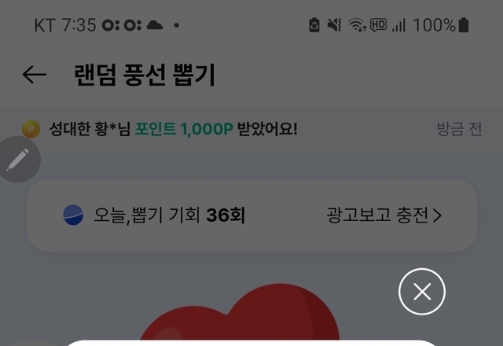The image size is (503, 346).
Task: Tap the back arrow beside 랜덤 풍선 뽑기
Action: [35, 75]
